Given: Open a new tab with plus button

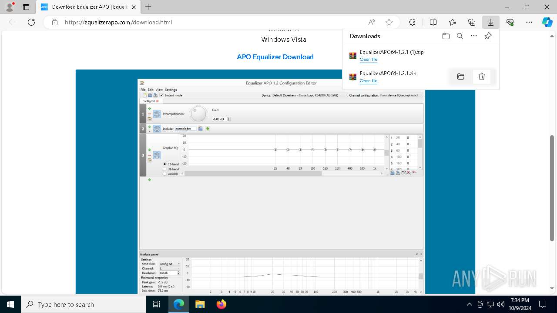Looking at the screenshot, I should pos(148,7).
